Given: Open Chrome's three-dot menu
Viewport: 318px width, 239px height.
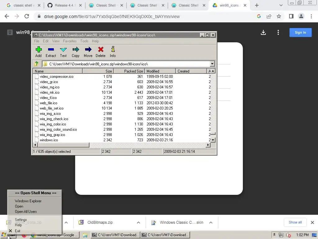Looking at the screenshot, I should (x=311, y=16).
